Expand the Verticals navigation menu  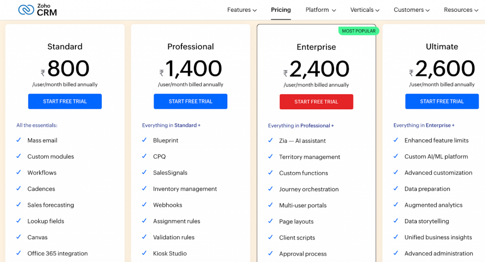point(365,10)
